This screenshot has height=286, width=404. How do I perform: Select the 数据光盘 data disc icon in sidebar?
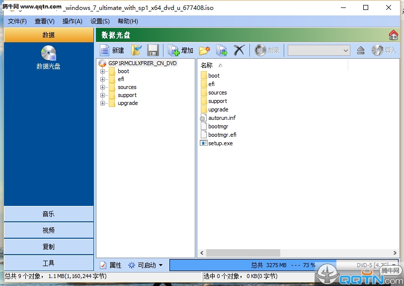pos(48,53)
